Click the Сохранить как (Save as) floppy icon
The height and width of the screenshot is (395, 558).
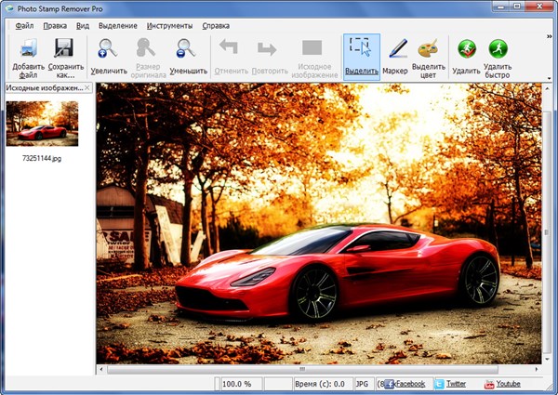pyautogui.click(x=65, y=49)
